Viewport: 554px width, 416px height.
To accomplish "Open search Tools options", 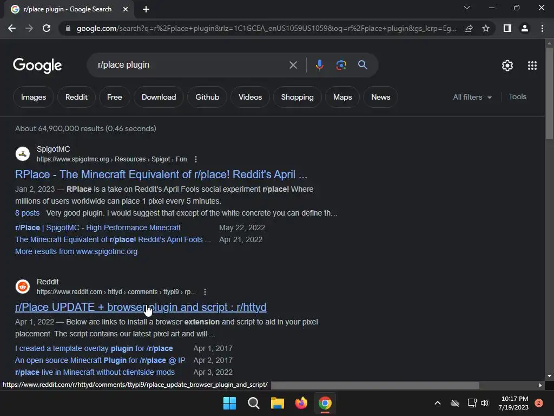I will (x=517, y=96).
